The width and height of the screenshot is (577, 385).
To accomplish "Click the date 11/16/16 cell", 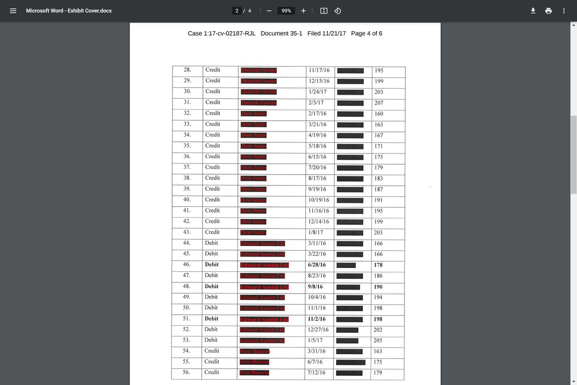I will (x=319, y=211).
